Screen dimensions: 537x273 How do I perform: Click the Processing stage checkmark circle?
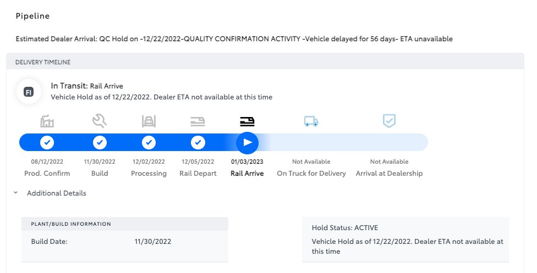pyautogui.click(x=149, y=142)
